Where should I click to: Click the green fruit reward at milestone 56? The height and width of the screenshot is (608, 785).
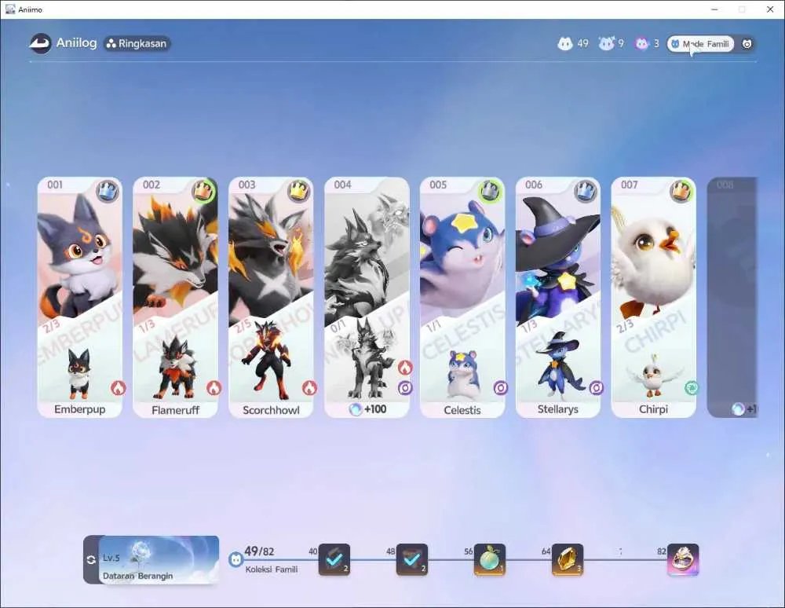point(490,559)
